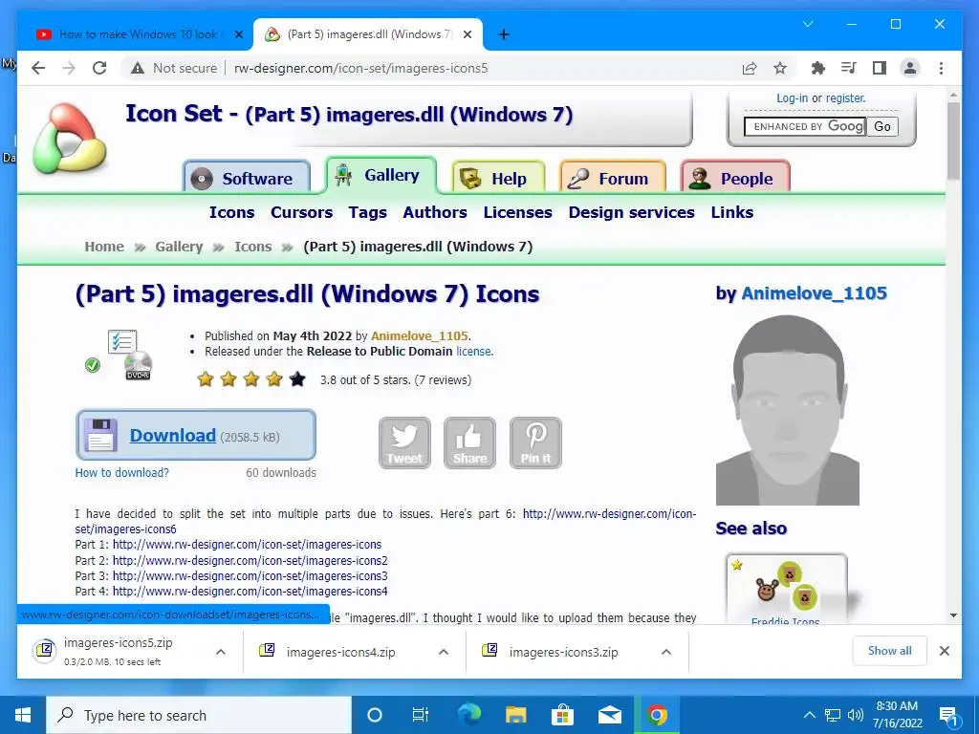Expand imageres-icons4.zip download options
This screenshot has height=734, width=979.
[x=444, y=652]
